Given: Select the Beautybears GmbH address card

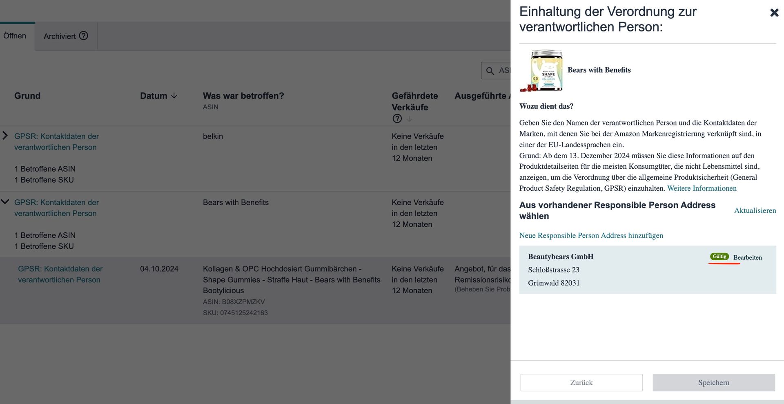Looking at the screenshot, I should [612, 270].
